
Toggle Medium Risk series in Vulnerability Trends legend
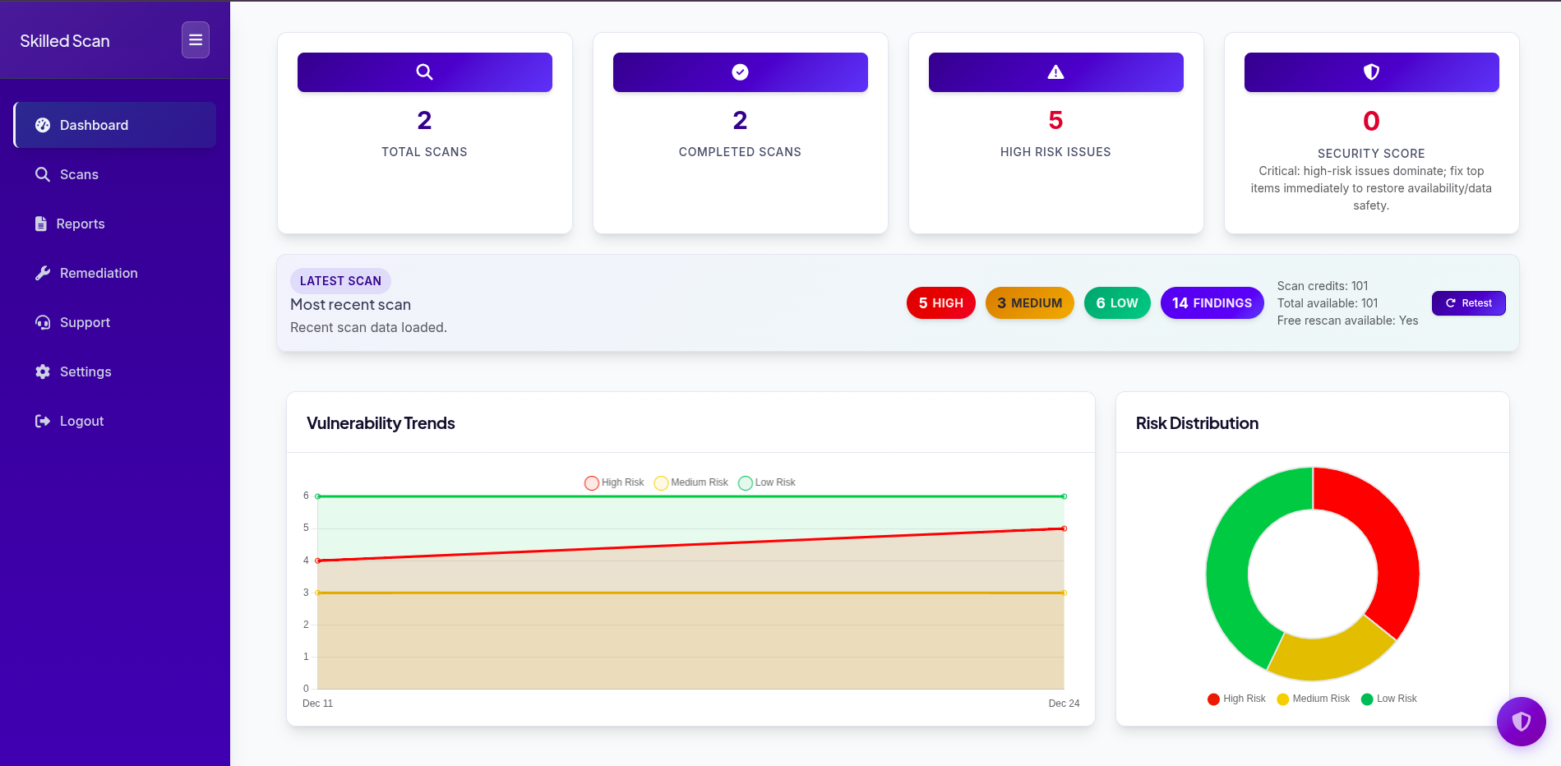(x=690, y=482)
